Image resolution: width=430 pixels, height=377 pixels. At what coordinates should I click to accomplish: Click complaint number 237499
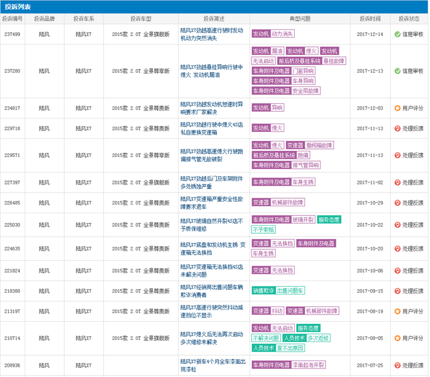point(13,34)
